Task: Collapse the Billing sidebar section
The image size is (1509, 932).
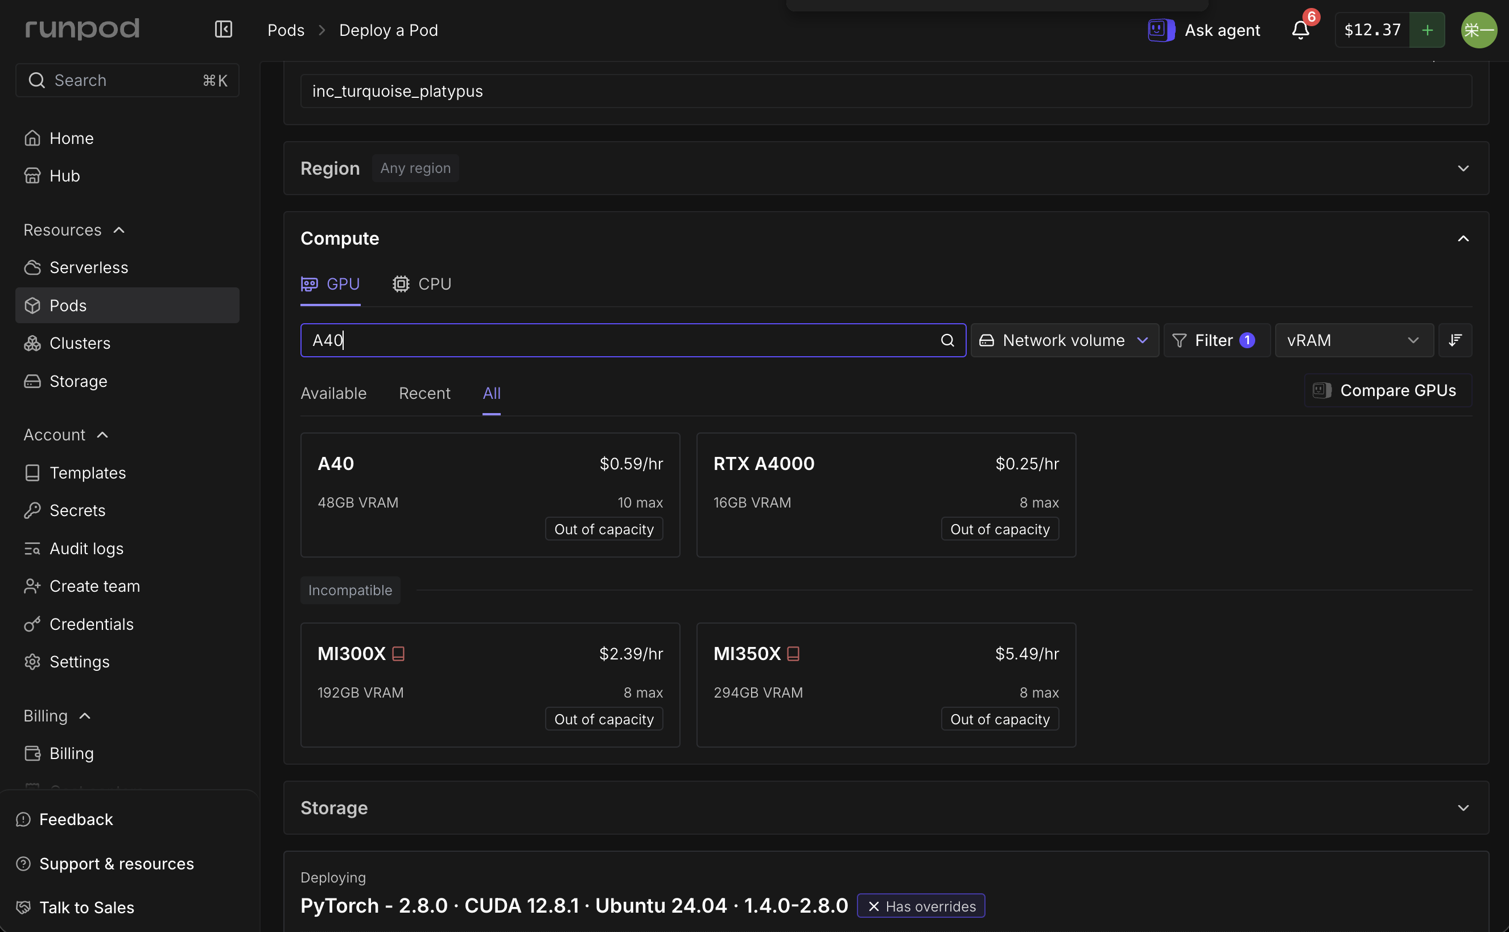Action: [x=85, y=716]
